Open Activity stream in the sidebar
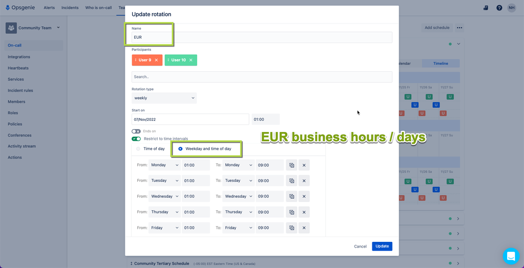The width and height of the screenshot is (524, 268). 22,146
